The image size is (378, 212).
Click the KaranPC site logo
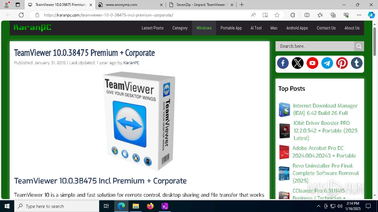(x=32, y=28)
